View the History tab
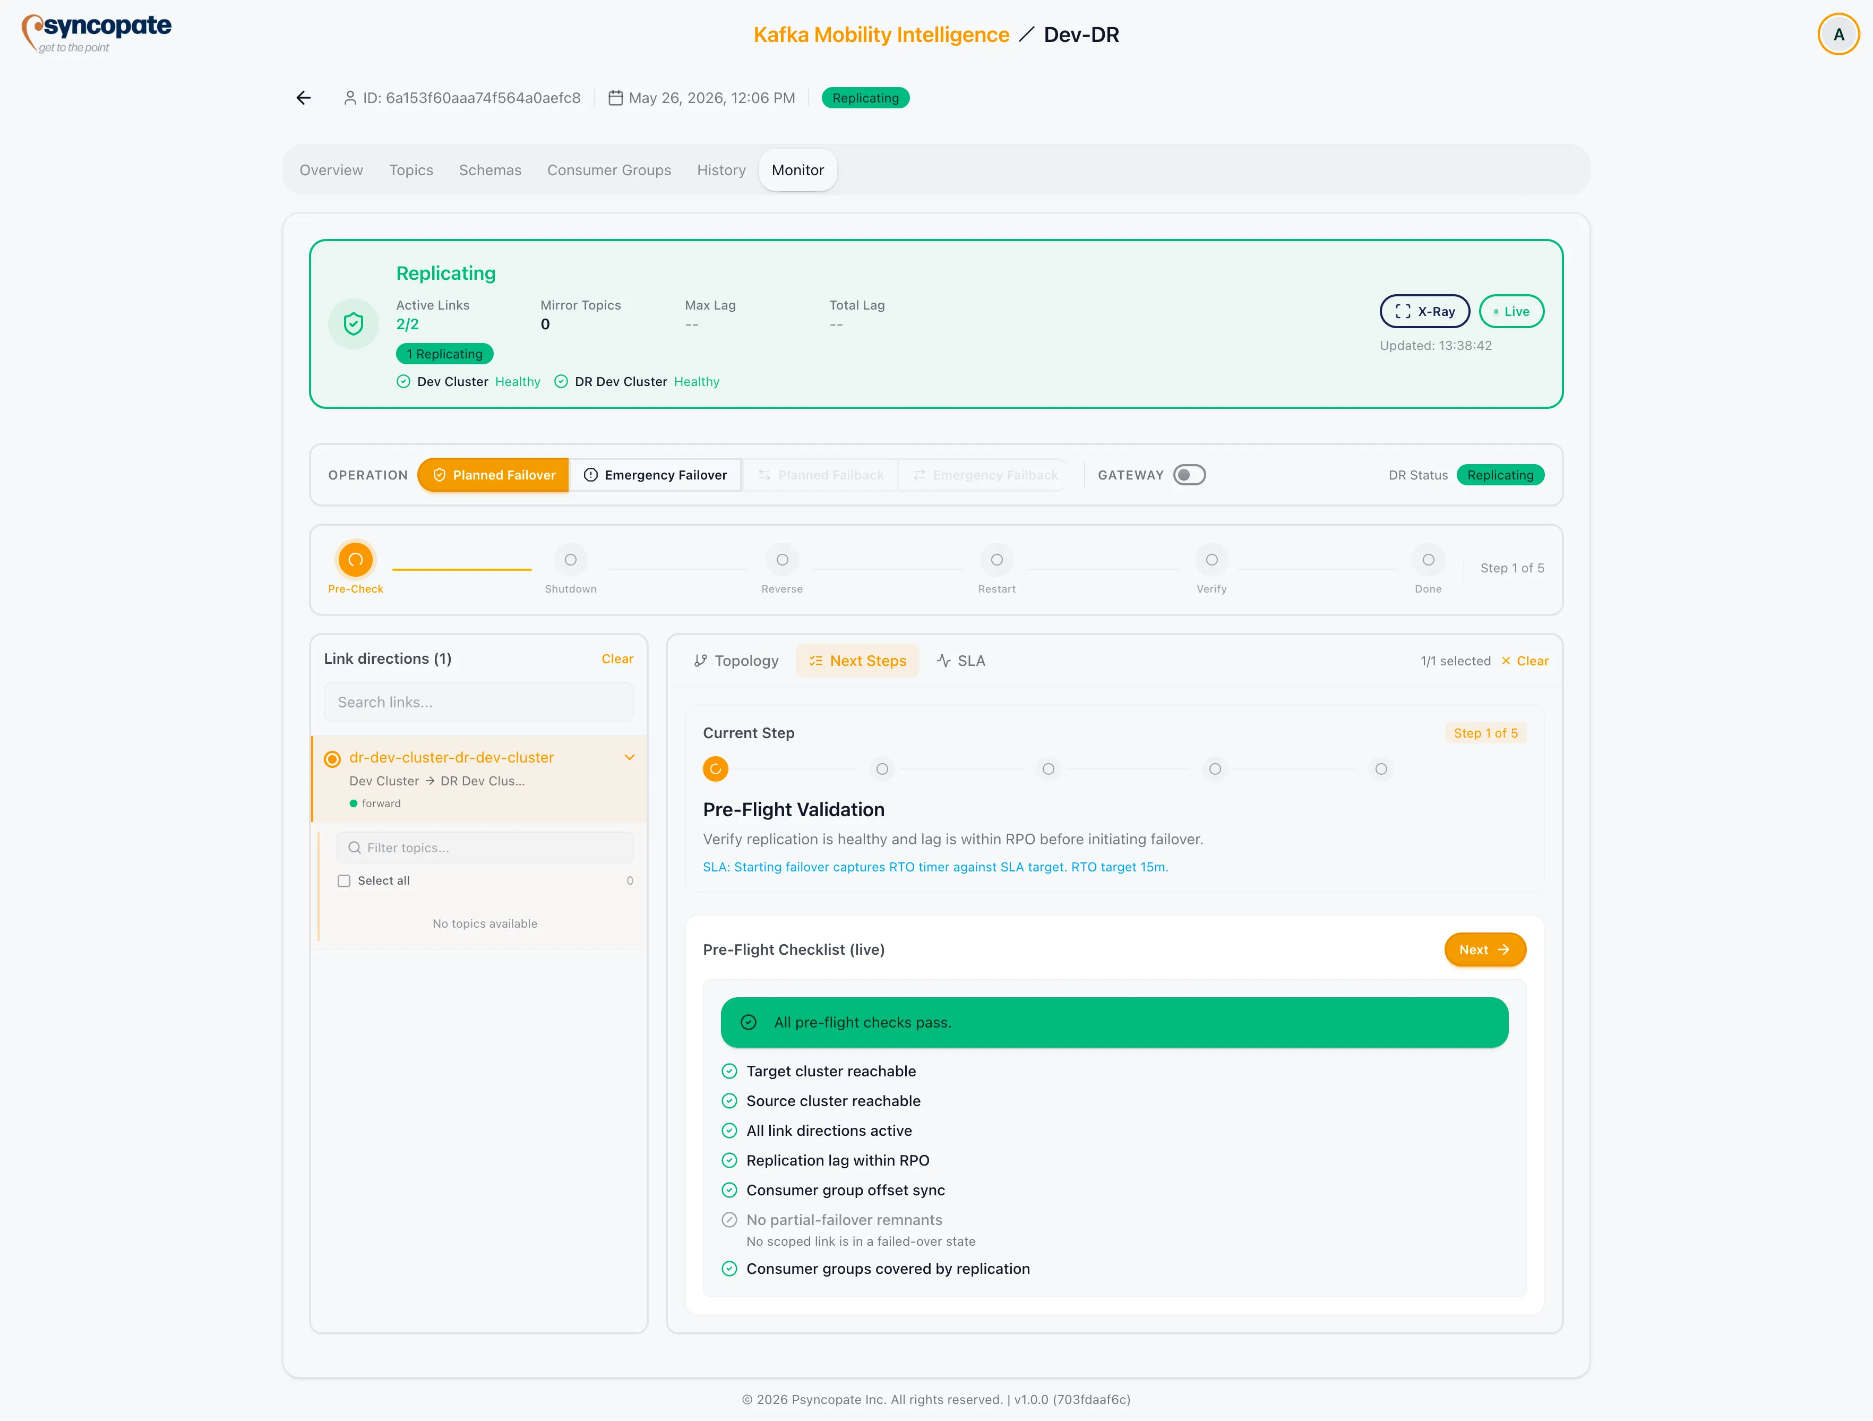1873x1421 pixels. point(721,170)
